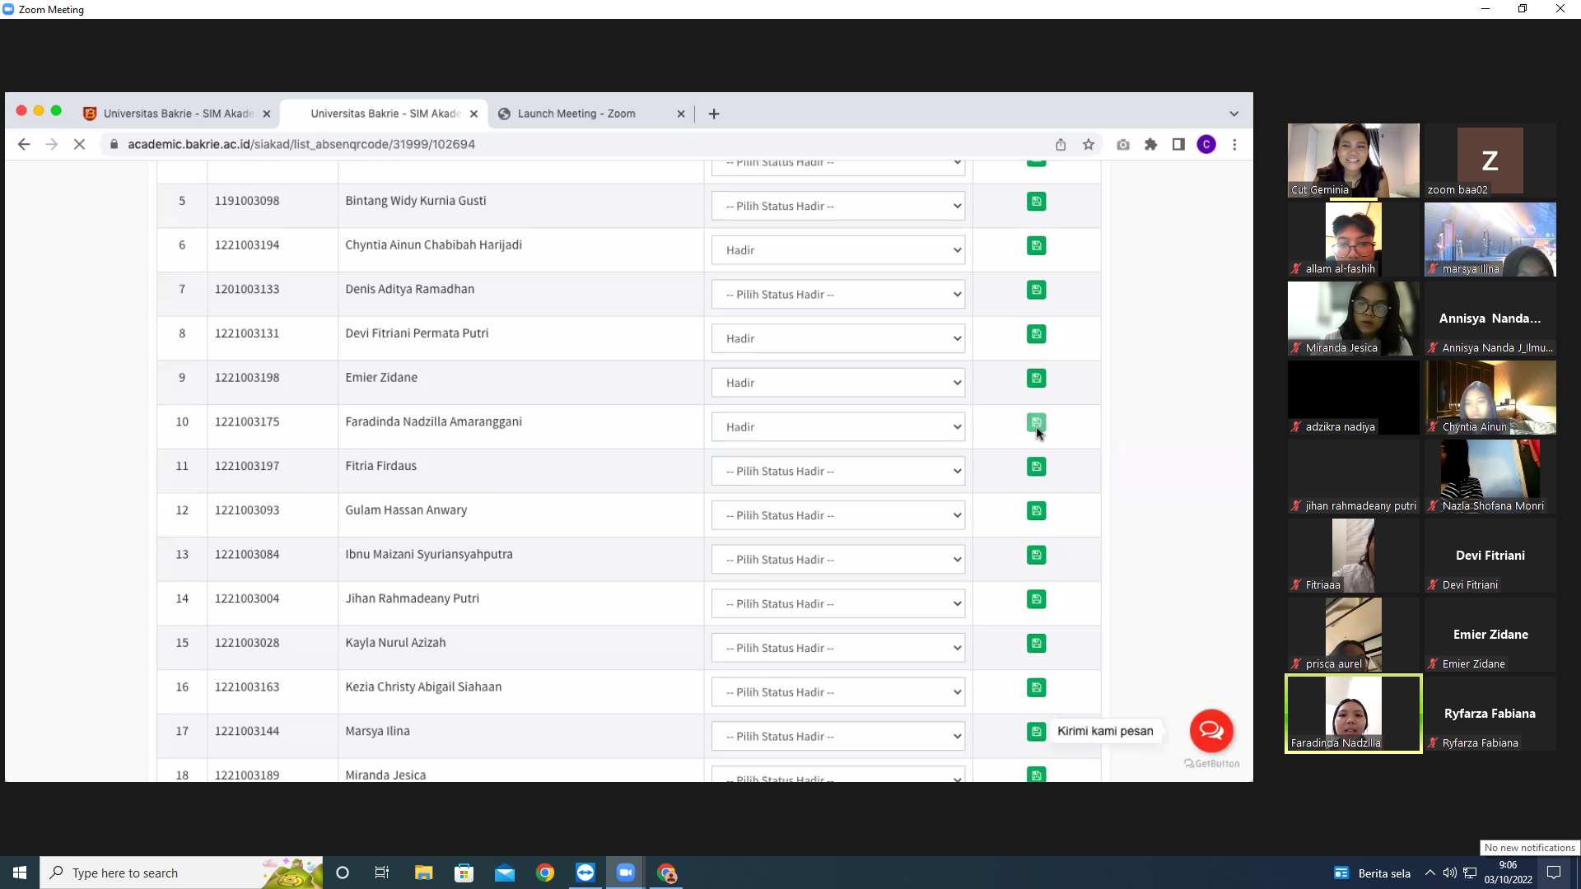Viewport: 1581px width, 889px height.
Task: Open the Windows Start menu
Action: (x=20, y=873)
